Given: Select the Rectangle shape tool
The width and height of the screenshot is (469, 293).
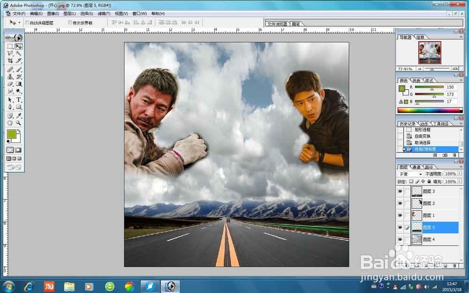Looking at the screenshot, I should (19, 107).
